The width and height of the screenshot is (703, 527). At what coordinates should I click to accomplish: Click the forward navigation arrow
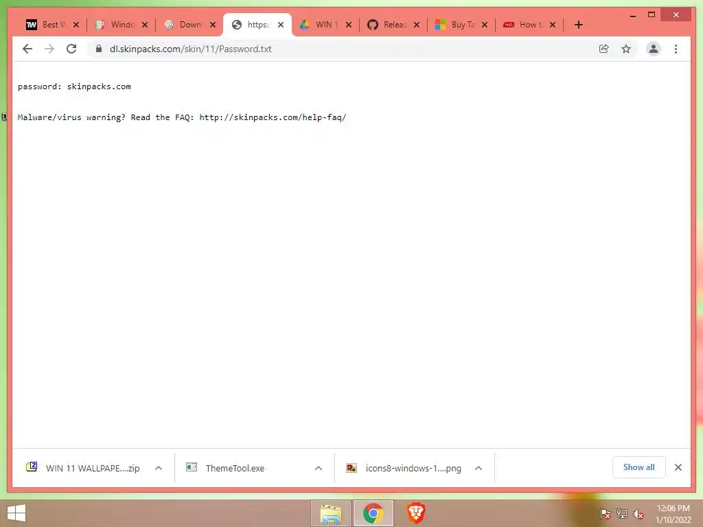coord(49,49)
